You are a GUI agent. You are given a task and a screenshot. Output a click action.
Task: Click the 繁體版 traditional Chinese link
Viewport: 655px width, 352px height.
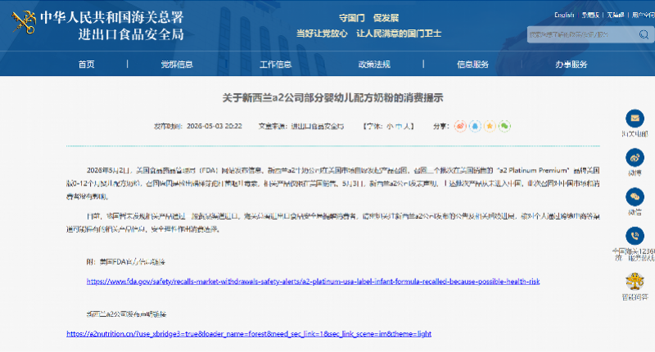click(x=590, y=15)
